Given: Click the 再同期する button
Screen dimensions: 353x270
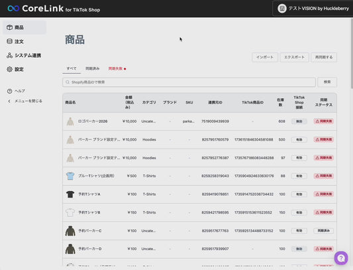Looking at the screenshot, I should coord(323,57).
